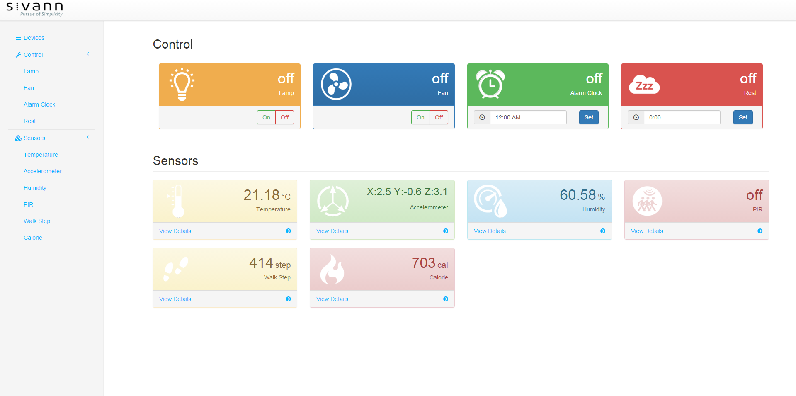Collapse the Sensors sidebar section chevron

[x=88, y=137]
